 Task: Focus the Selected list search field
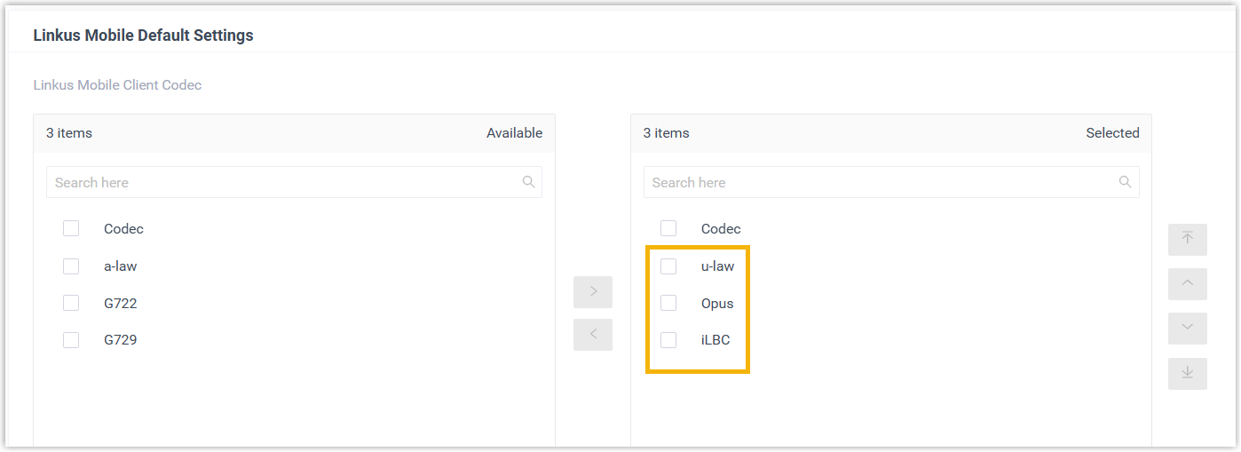pos(879,182)
